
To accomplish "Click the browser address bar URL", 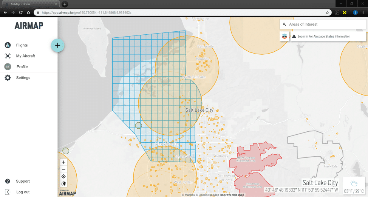I will [151, 12].
